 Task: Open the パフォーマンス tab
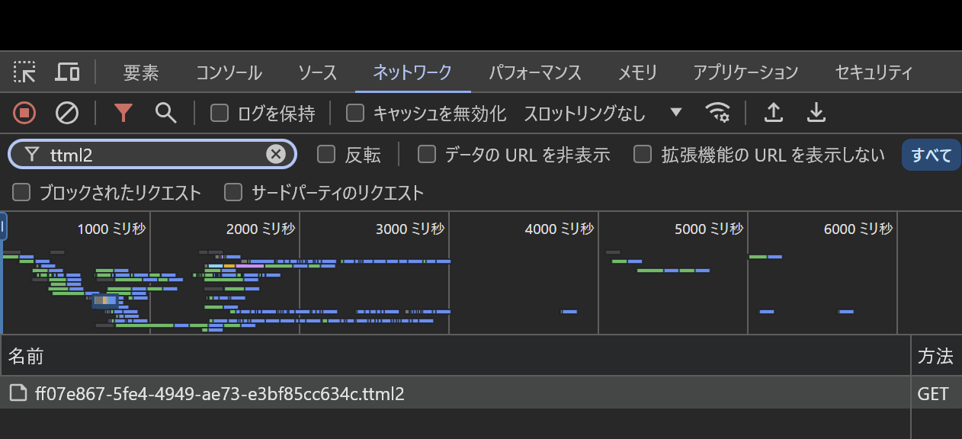(x=535, y=73)
